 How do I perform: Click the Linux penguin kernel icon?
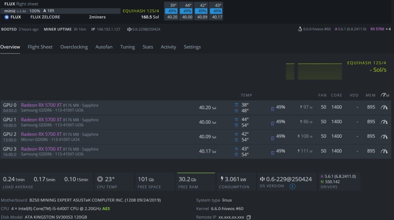[300, 29]
